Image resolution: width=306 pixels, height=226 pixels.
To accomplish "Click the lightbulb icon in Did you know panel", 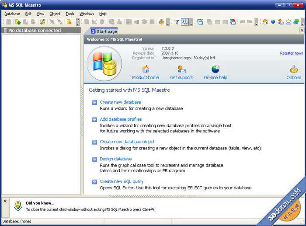I will [x=18, y=206].
